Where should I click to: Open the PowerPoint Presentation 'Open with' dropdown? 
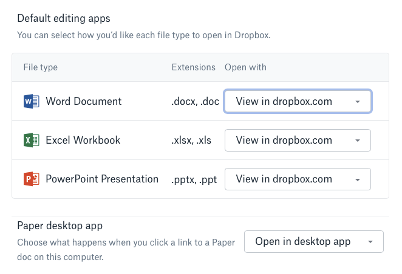tap(298, 179)
